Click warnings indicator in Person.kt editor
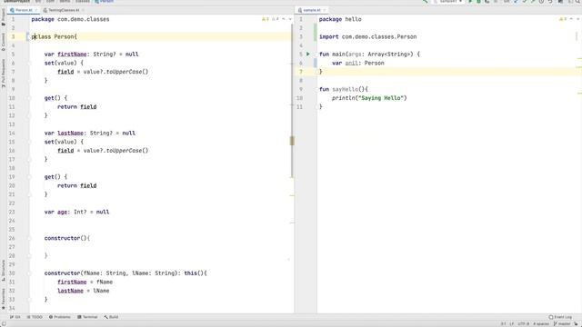The image size is (582, 327). 270,19
